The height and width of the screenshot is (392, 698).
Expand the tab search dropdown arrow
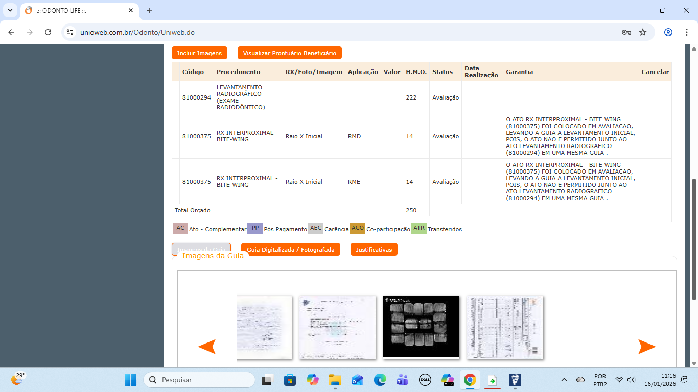coord(10,10)
